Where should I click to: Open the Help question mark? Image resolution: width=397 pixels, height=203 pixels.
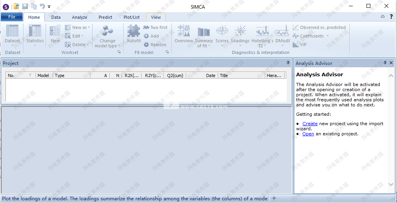[x=391, y=17]
